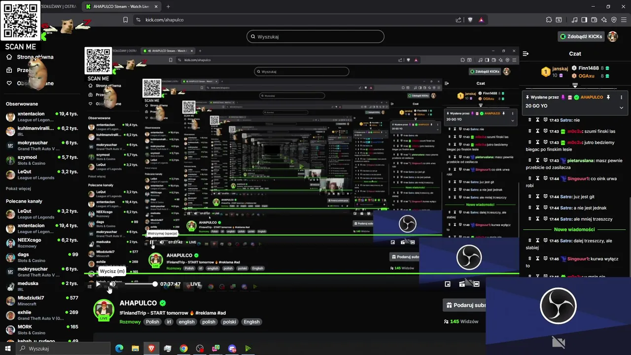The width and height of the screenshot is (631, 355).
Task: Jump to LIVE in the main player
Action: point(196,284)
